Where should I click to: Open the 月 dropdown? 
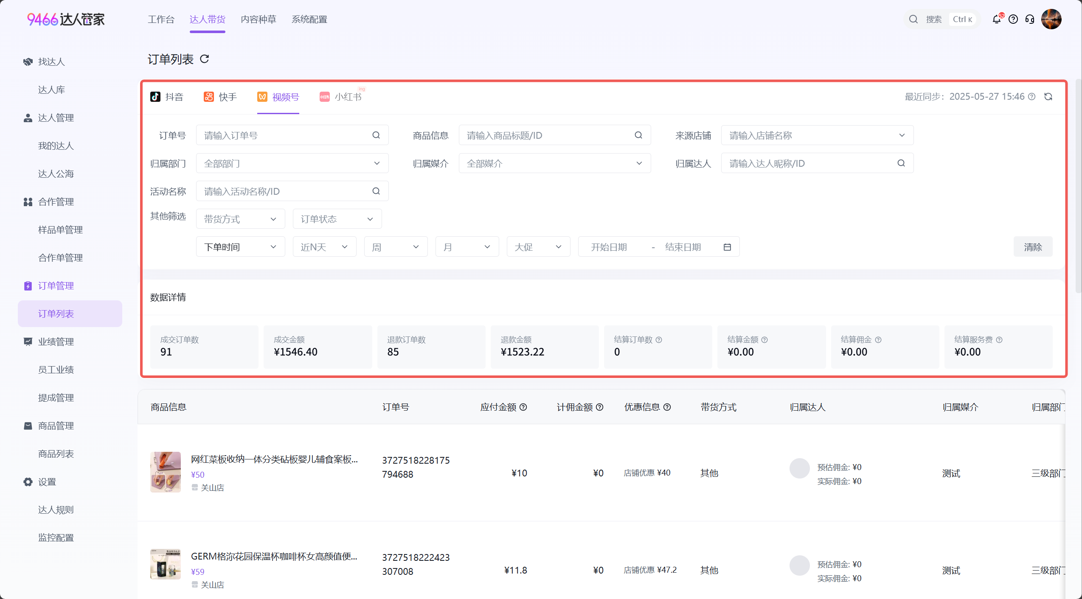coord(467,247)
